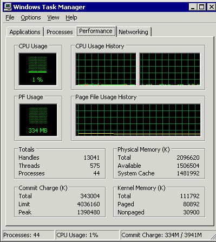This screenshot has height=242, width=216.
Task: Click the Paged label in Kernel Memory
Action: click(126, 204)
